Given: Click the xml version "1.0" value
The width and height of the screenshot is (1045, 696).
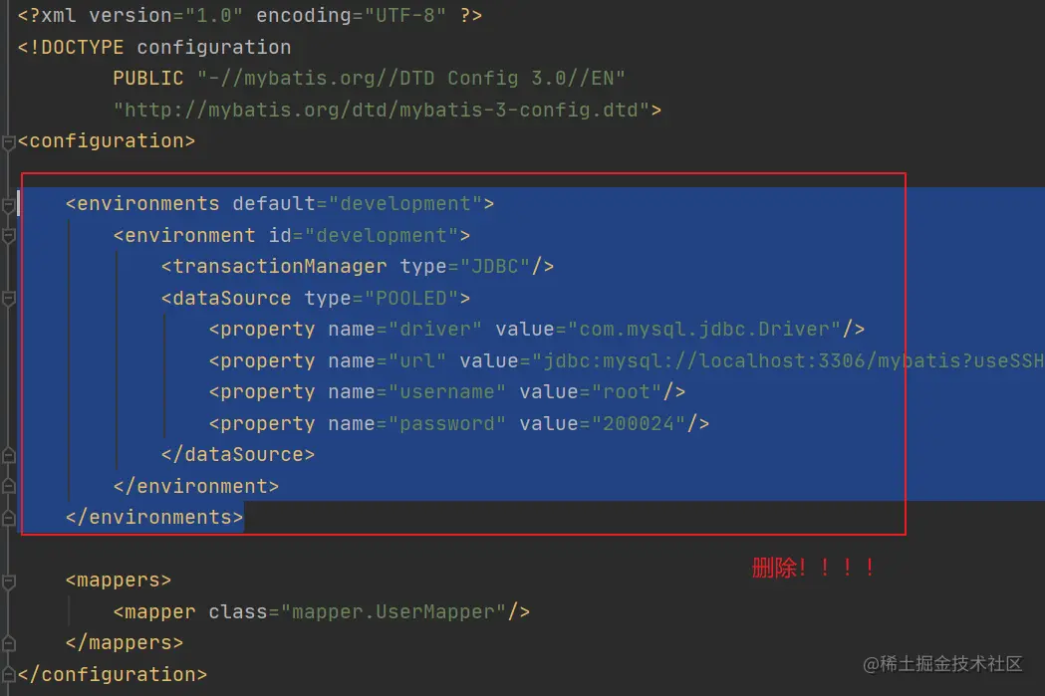Looking at the screenshot, I should pyautogui.click(x=213, y=15).
